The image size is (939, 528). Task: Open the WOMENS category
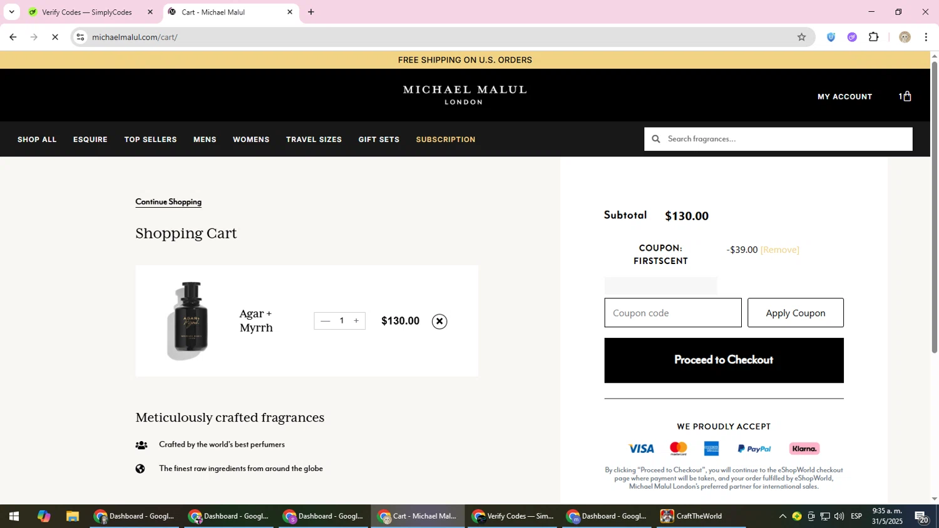tap(251, 140)
